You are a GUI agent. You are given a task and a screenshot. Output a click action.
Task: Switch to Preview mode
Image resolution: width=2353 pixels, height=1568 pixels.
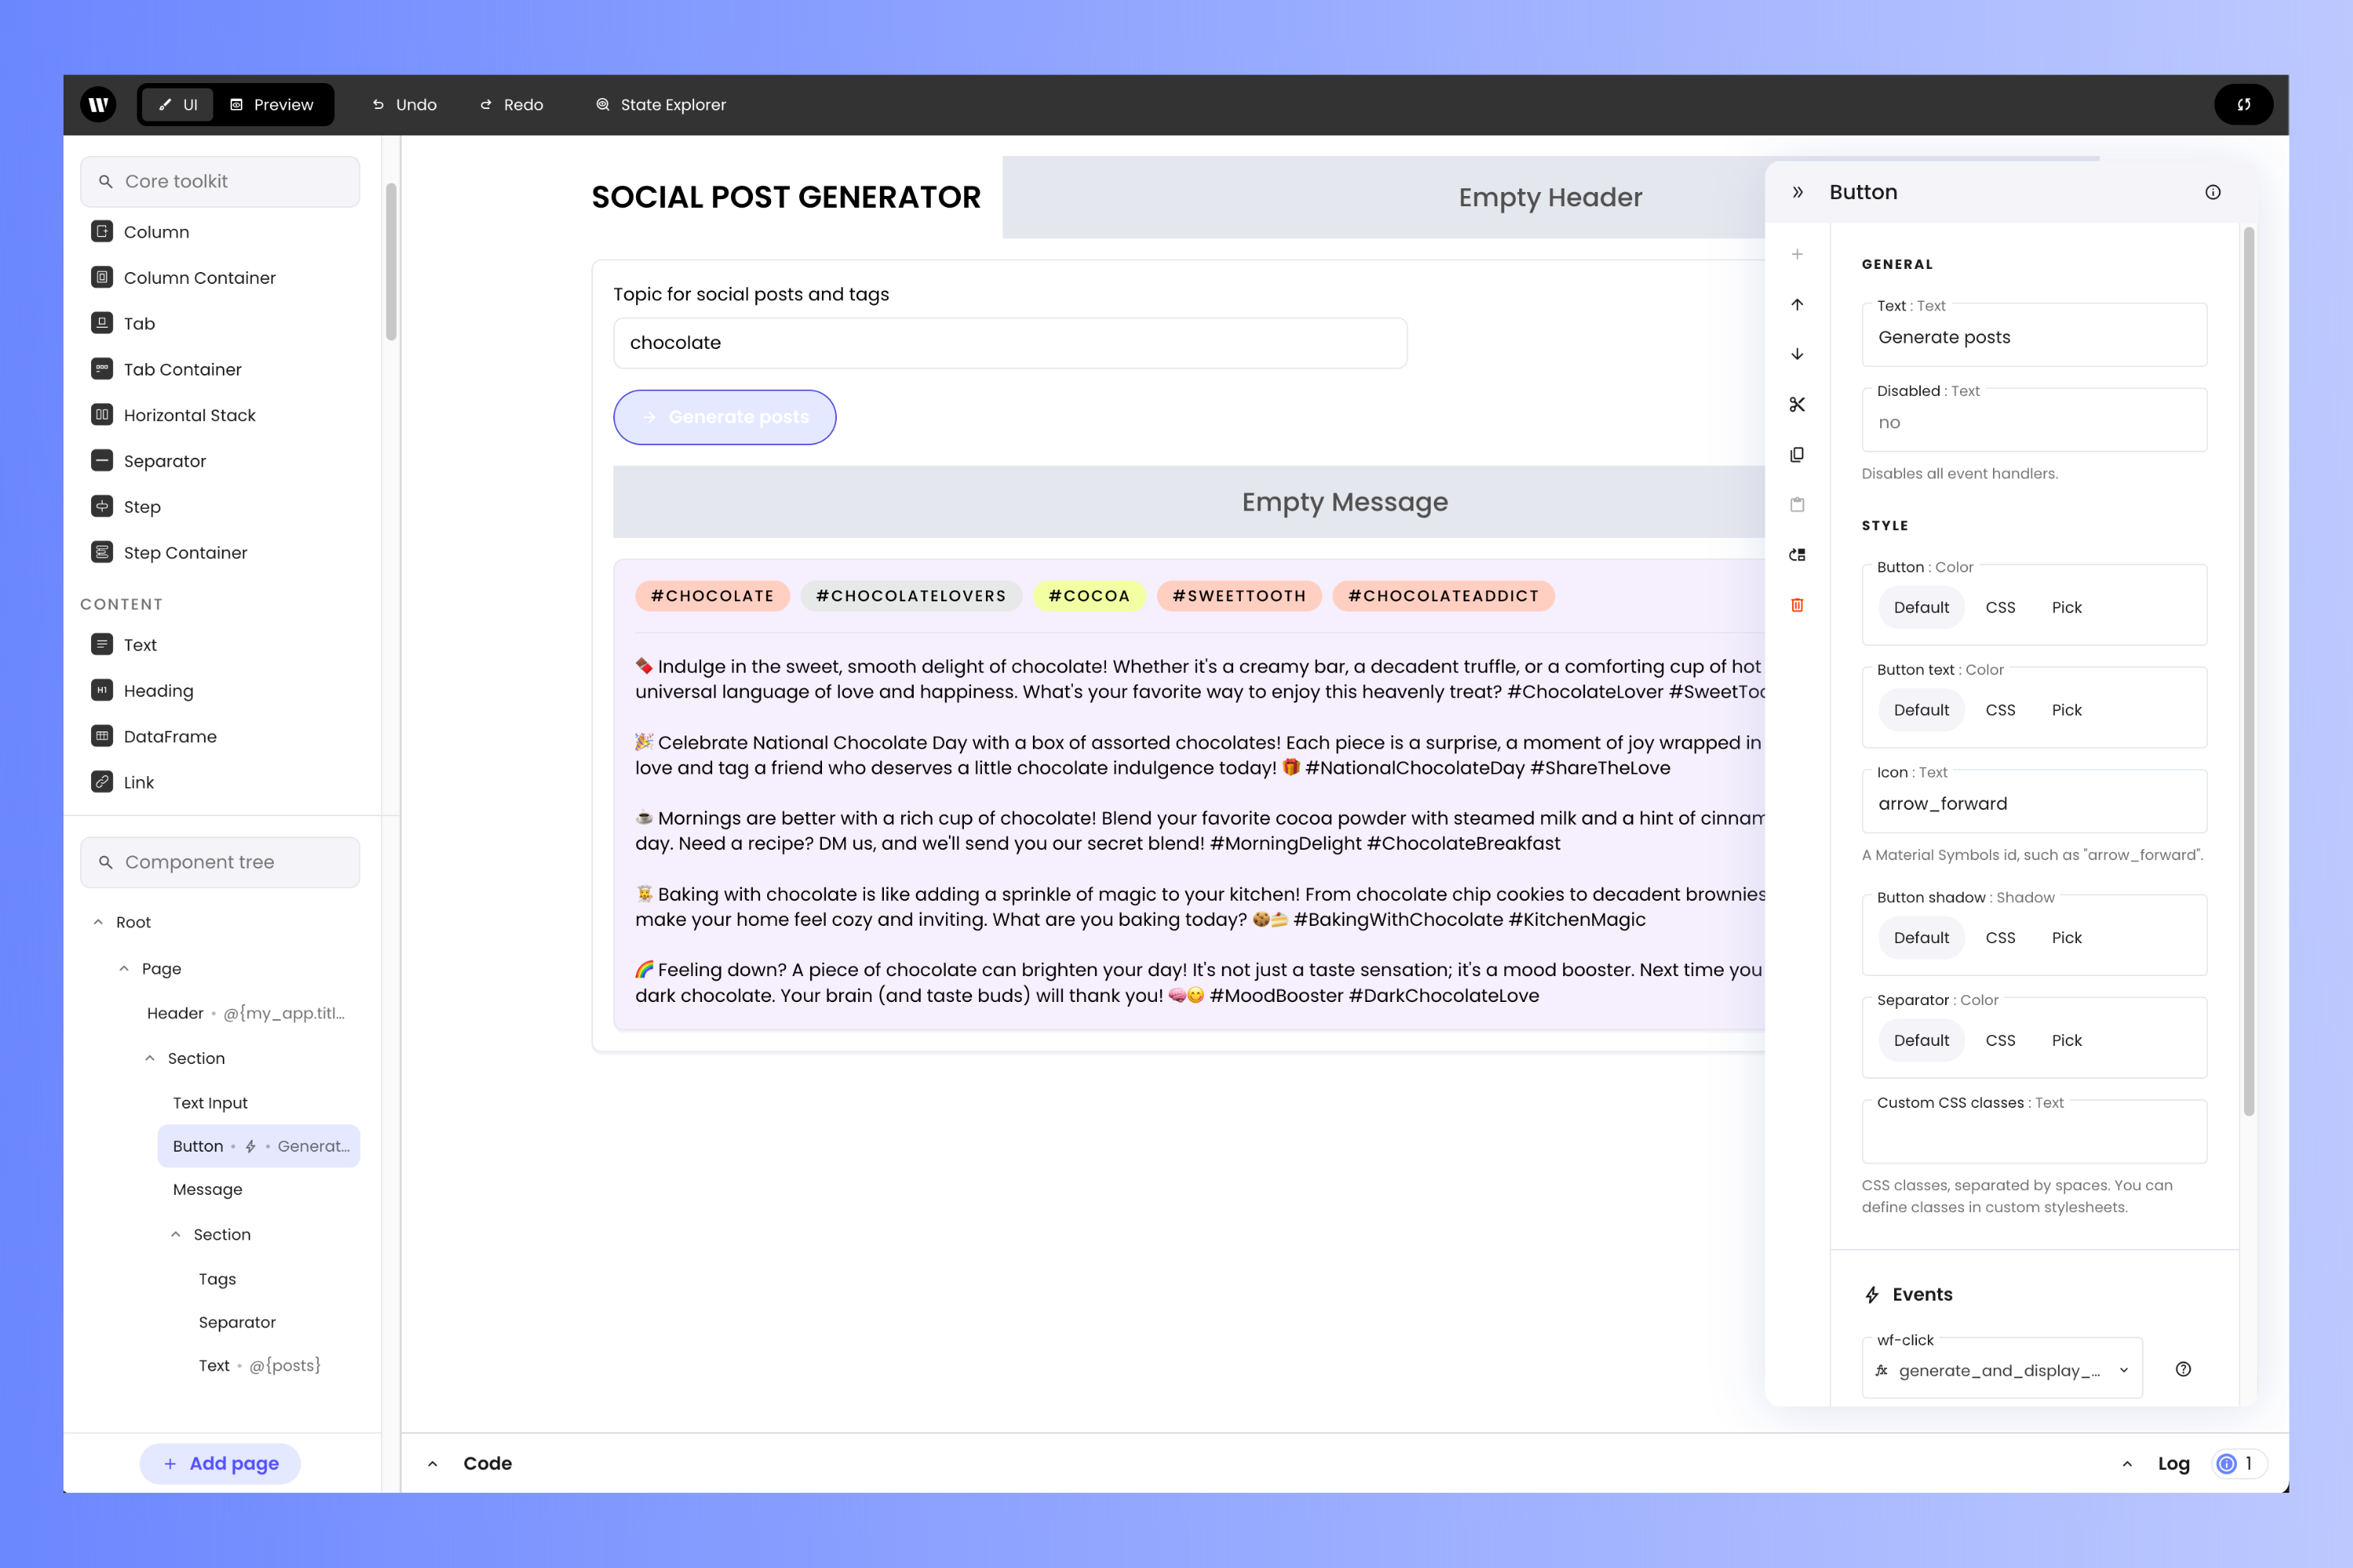[x=272, y=104]
